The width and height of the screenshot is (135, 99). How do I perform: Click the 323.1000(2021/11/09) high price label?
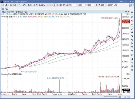109,18
